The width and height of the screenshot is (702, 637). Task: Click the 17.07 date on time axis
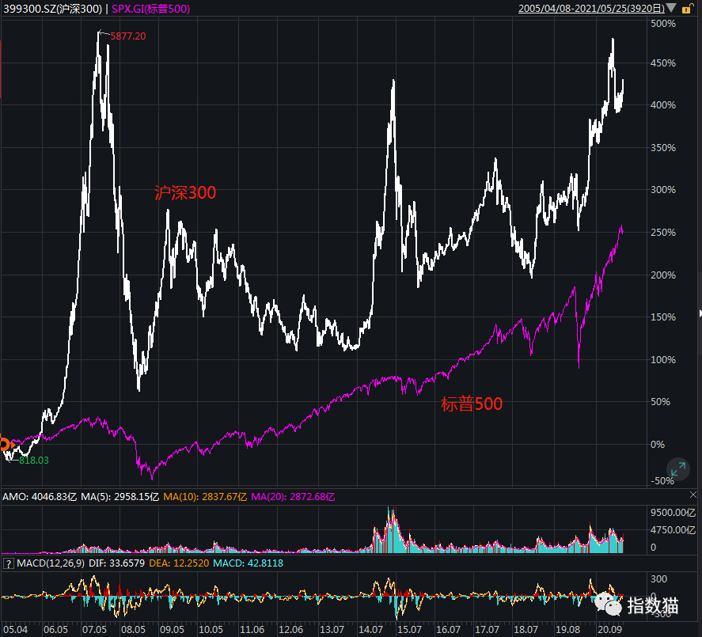click(487, 629)
